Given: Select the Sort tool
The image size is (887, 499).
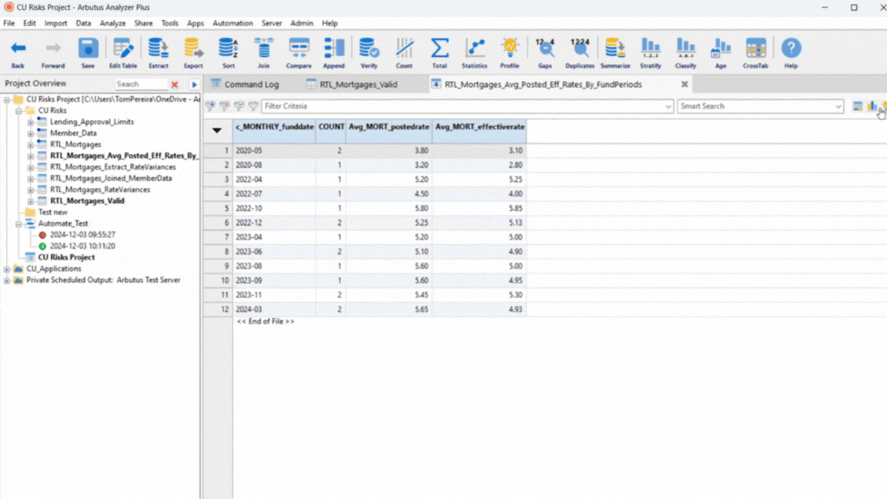Looking at the screenshot, I should click(228, 51).
